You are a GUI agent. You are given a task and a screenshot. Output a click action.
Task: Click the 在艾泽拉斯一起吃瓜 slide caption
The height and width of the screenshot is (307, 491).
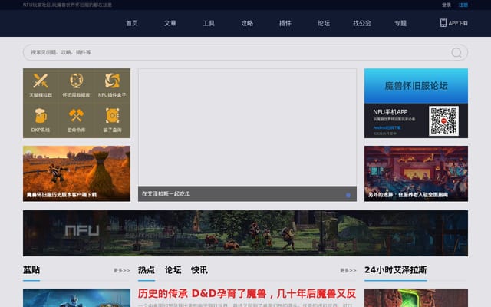tap(166, 194)
